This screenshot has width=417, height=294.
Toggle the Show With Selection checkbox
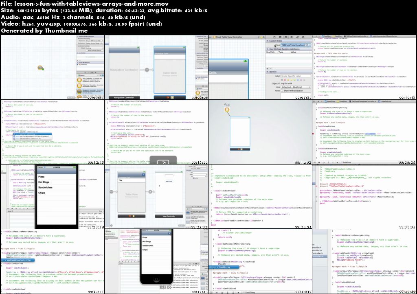[x=282, y=91]
